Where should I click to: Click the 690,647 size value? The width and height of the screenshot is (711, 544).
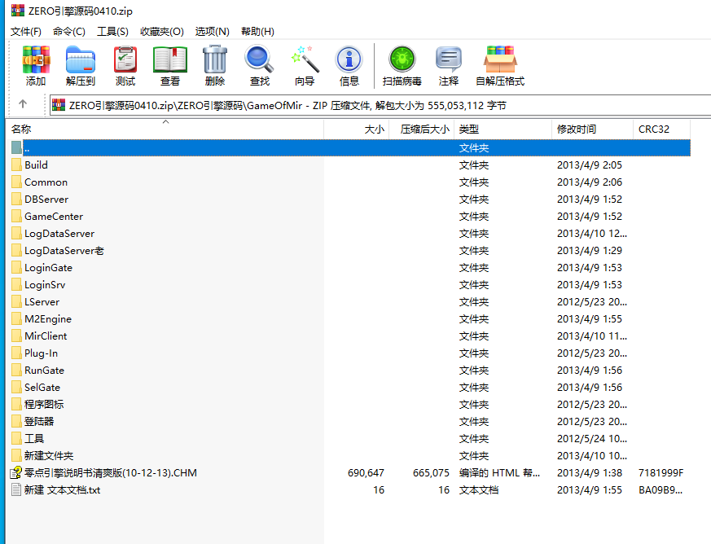point(366,473)
